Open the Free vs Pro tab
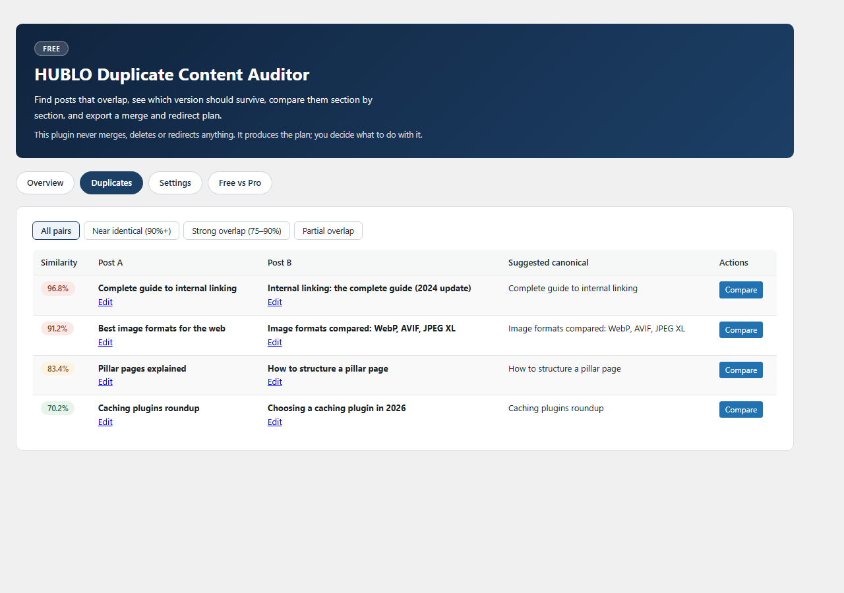The image size is (844, 593). (x=240, y=183)
